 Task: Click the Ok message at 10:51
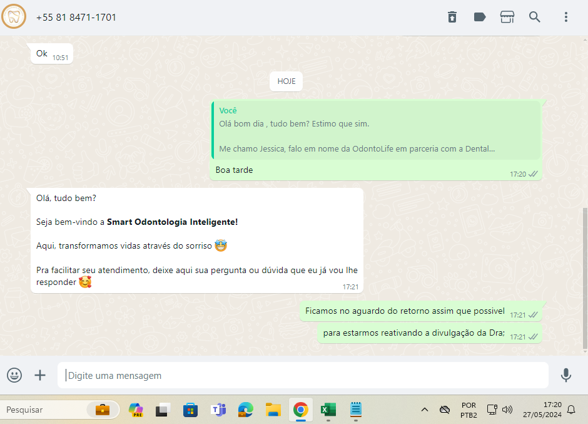52,54
